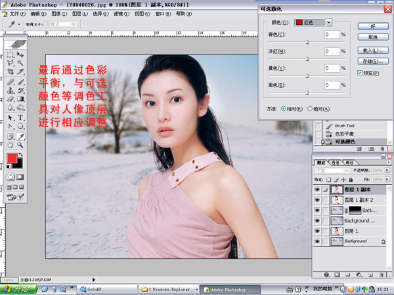394x295 pixels.
Task: Add layer mask in Layers panel footer
Action: pyautogui.click(x=338, y=275)
